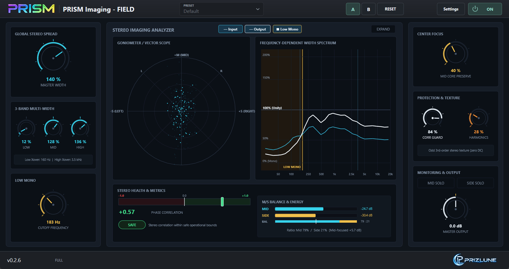Click the Low Mono cutoff frequency knob

coord(53,204)
